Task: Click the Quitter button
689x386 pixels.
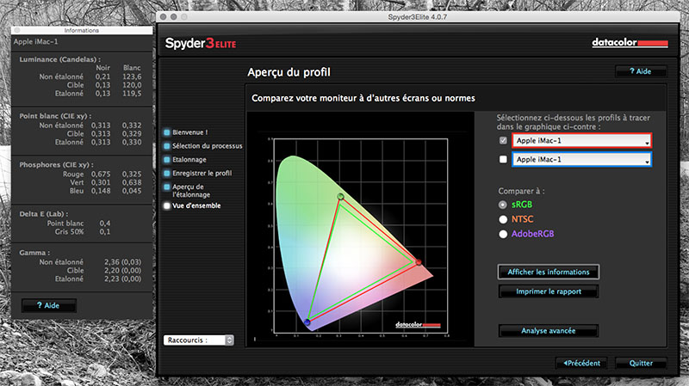Action: point(641,363)
